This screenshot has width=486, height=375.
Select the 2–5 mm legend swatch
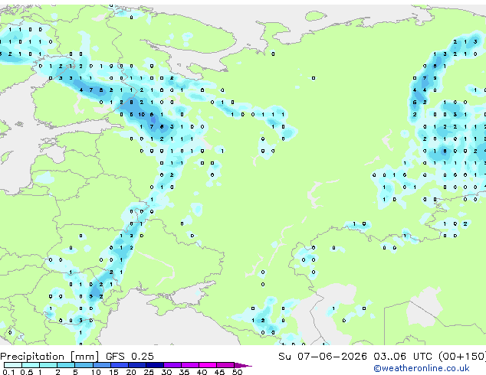pyautogui.click(x=66, y=365)
